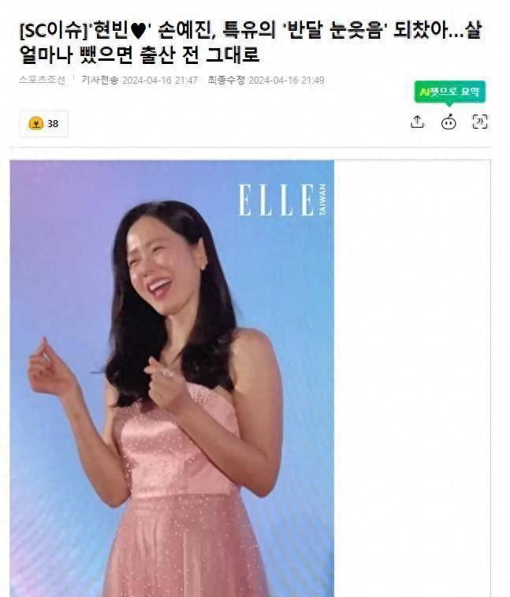Viewport: 510px width, 597px height.
Task: Click the black heart symbol in headline
Action: (138, 31)
